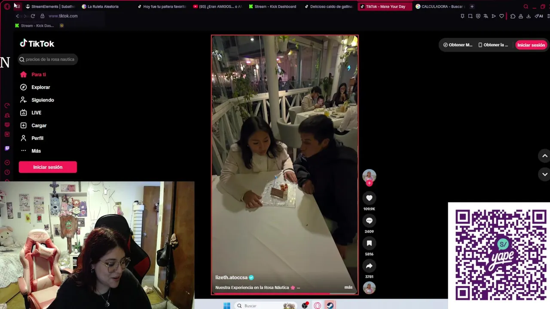Screen dimensions: 550x309
Task: Switch to StreamElements tab
Action: tap(50, 6)
